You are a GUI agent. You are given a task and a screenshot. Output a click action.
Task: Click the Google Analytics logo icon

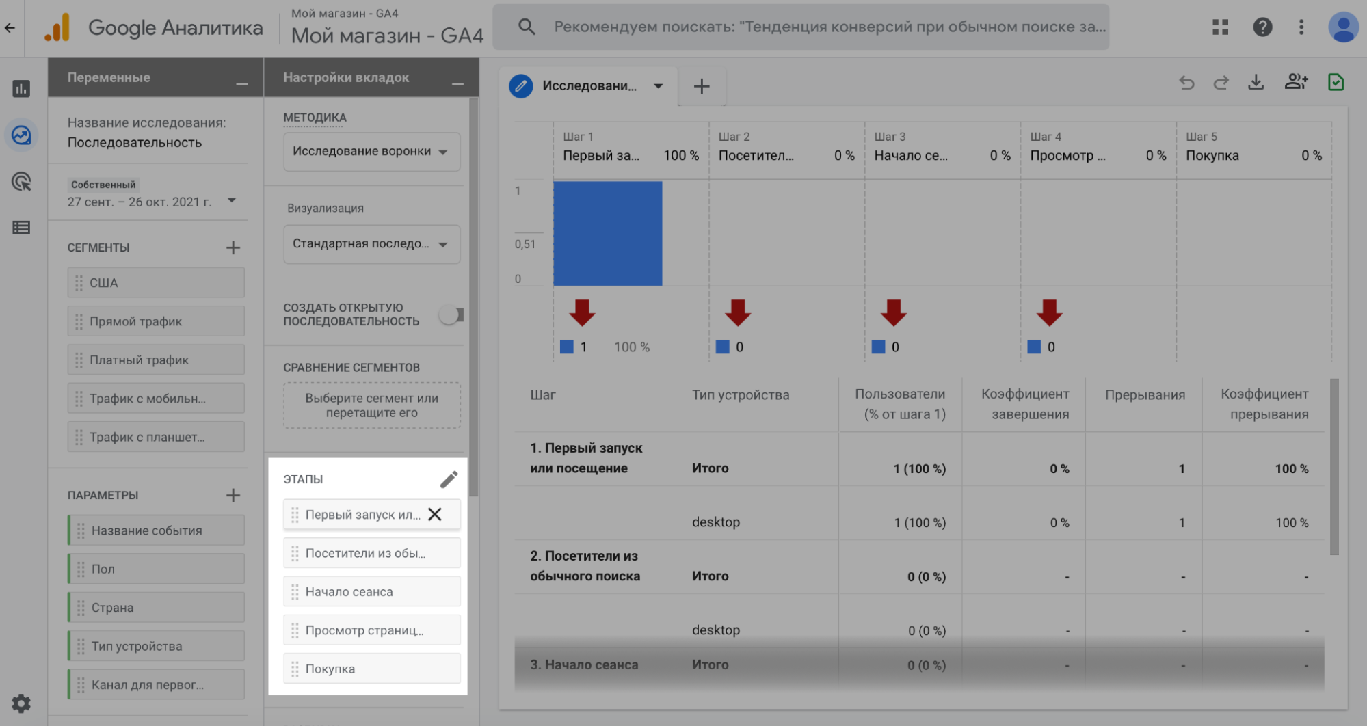(x=57, y=27)
